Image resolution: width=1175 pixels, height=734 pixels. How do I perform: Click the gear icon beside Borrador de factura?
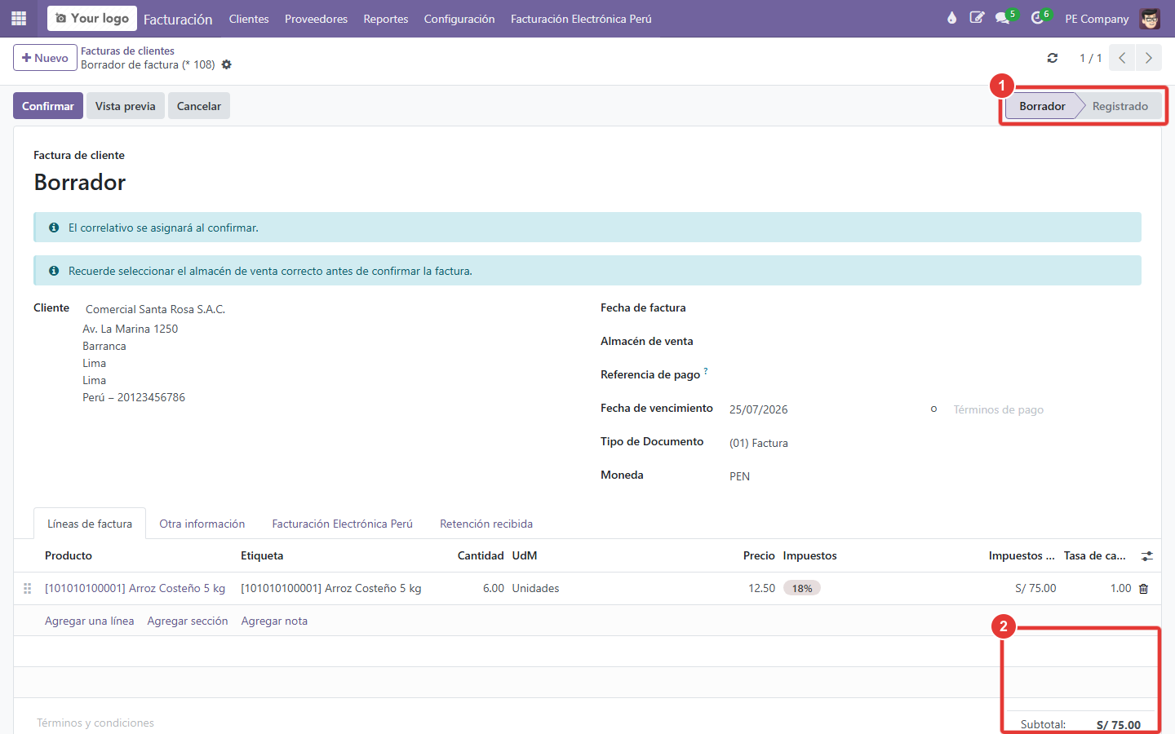227,64
